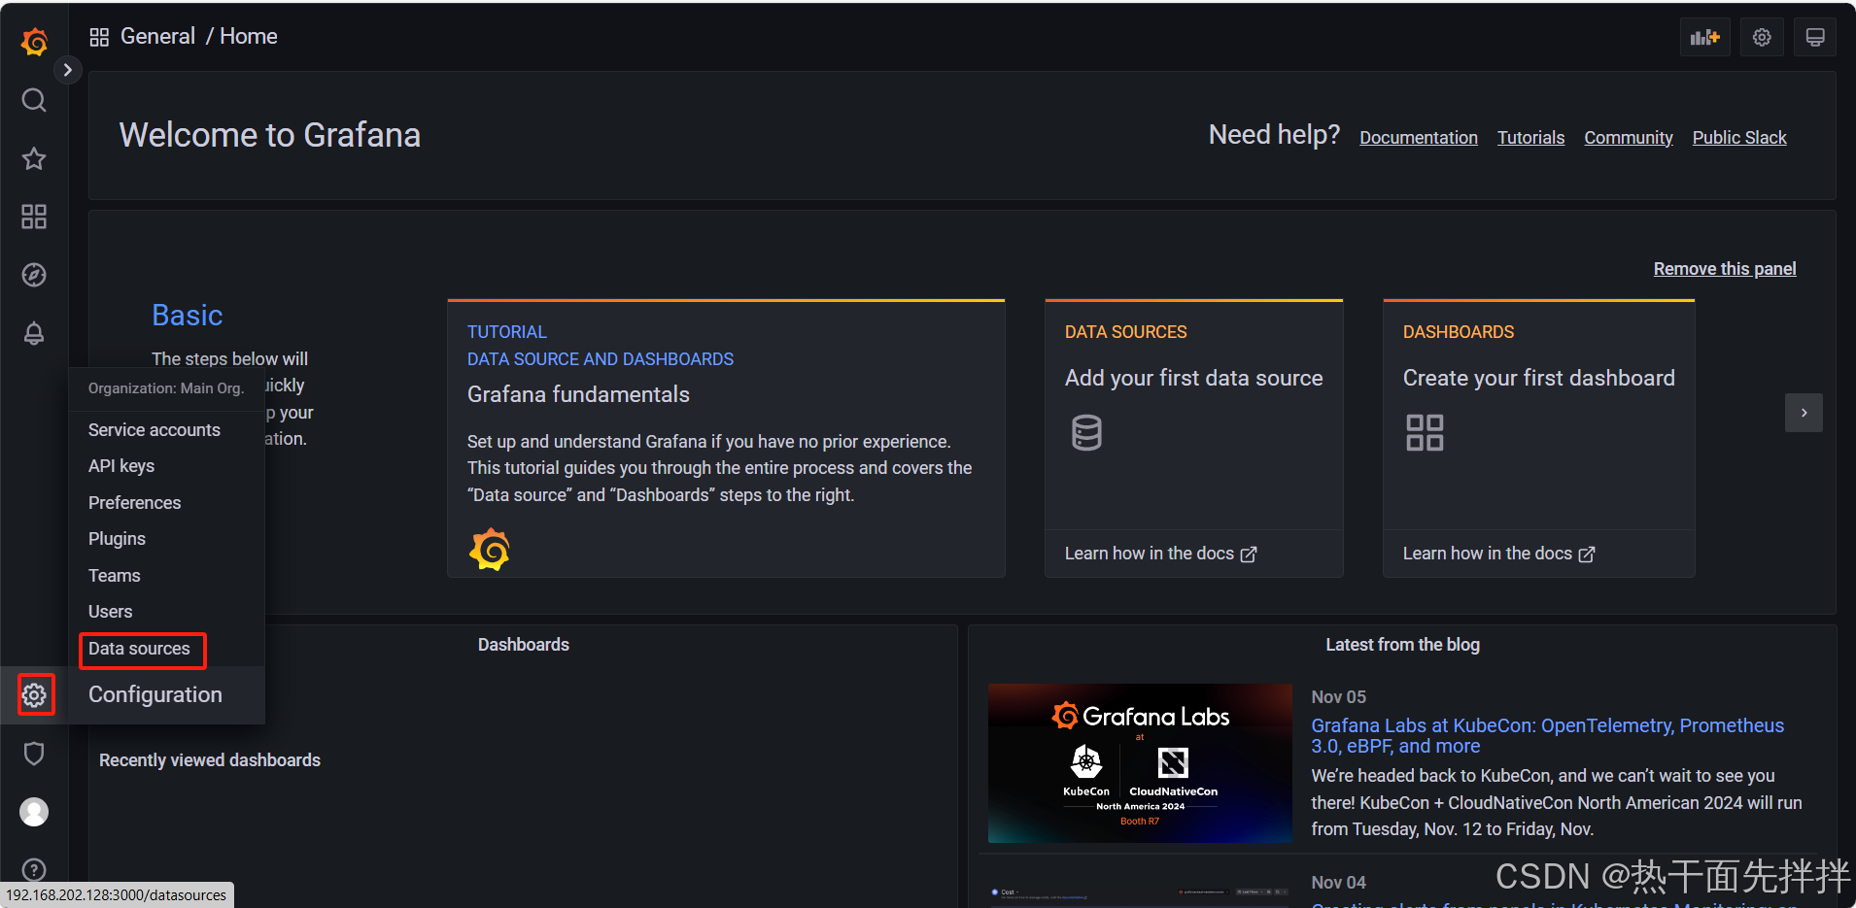The height and width of the screenshot is (908, 1856).
Task: Open the Explore compass icon
Action: click(34, 275)
